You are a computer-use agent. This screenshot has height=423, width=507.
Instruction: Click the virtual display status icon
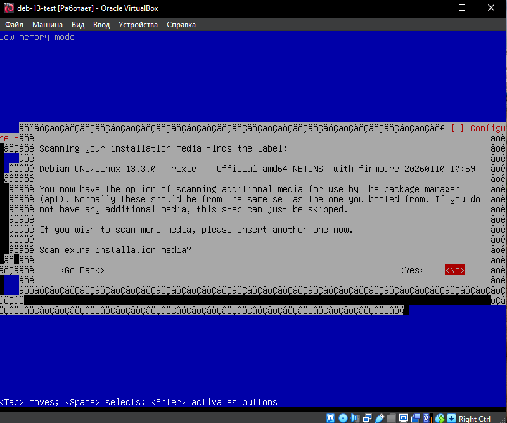pyautogui.click(x=402, y=418)
